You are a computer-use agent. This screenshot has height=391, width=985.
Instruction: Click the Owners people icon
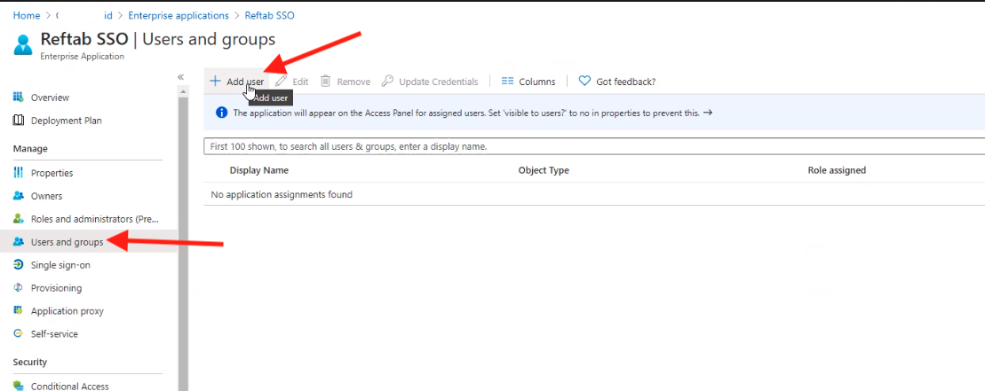(19, 195)
